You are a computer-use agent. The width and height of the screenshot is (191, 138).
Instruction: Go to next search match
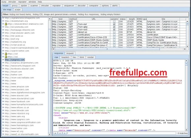65,133
